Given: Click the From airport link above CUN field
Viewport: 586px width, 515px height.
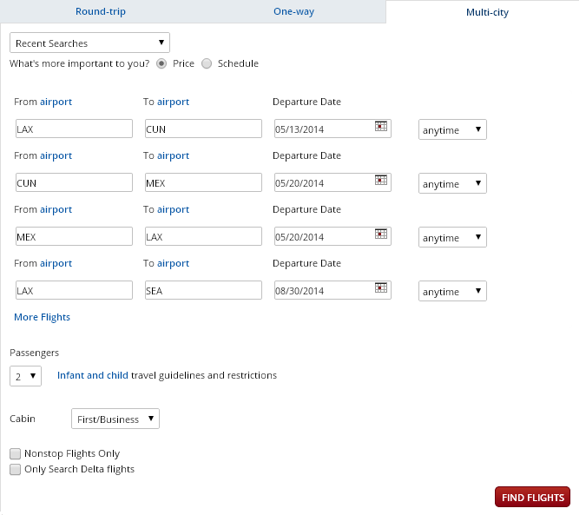Looking at the screenshot, I should (x=56, y=155).
